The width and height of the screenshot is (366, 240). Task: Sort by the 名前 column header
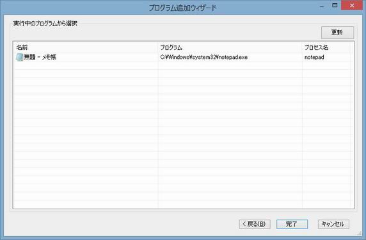pyautogui.click(x=86, y=47)
